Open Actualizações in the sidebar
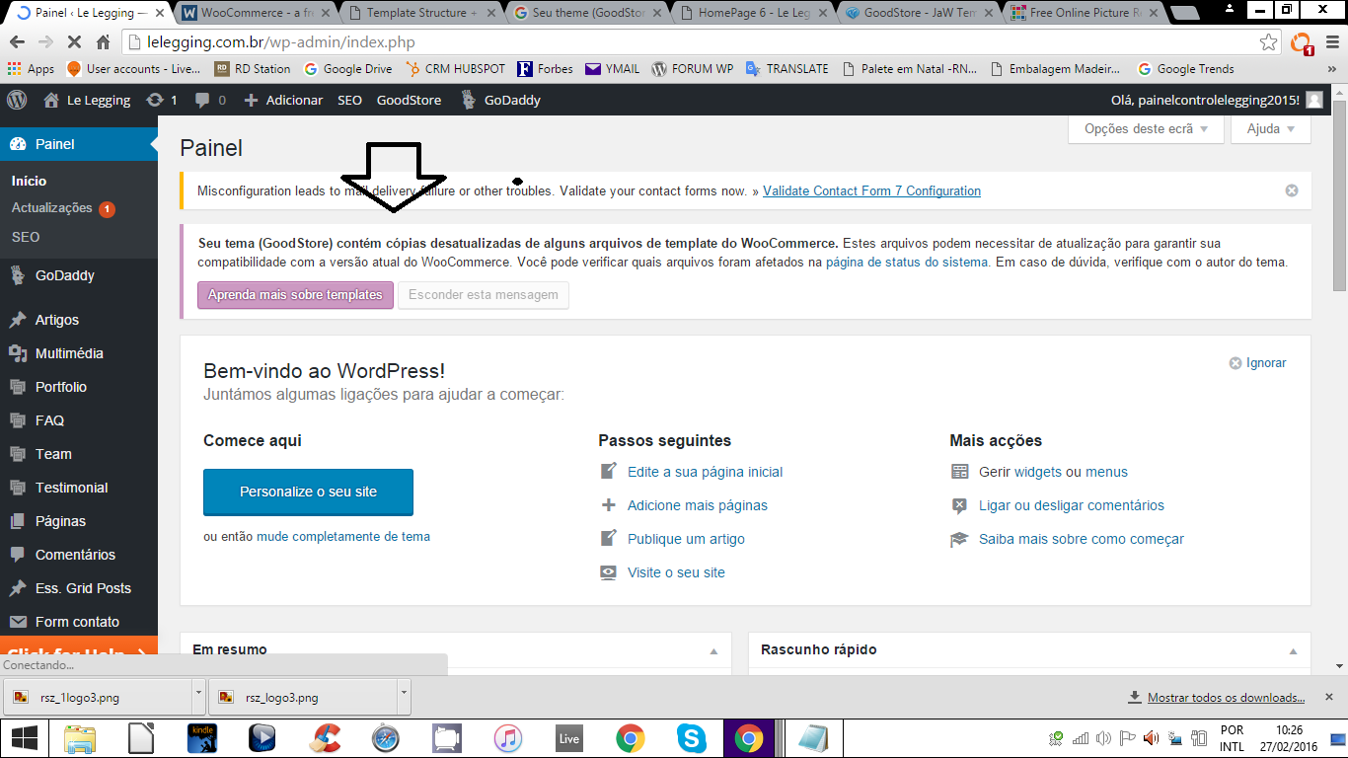The width and height of the screenshot is (1348, 758). click(63, 208)
